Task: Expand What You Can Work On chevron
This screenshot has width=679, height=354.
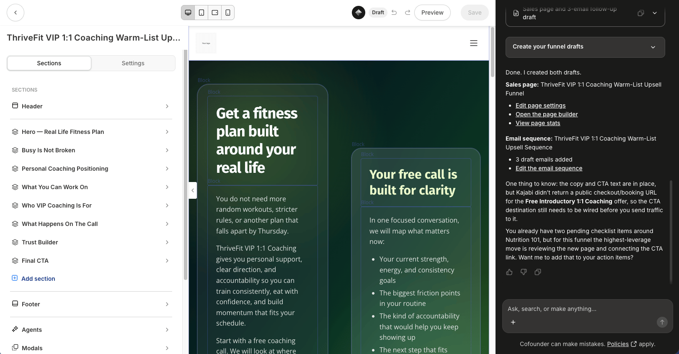Action: tap(167, 187)
